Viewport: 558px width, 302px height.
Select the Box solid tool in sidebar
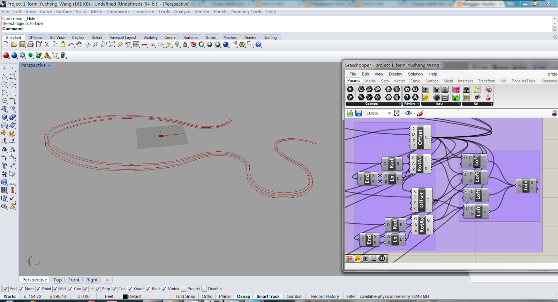[x=5, y=117]
